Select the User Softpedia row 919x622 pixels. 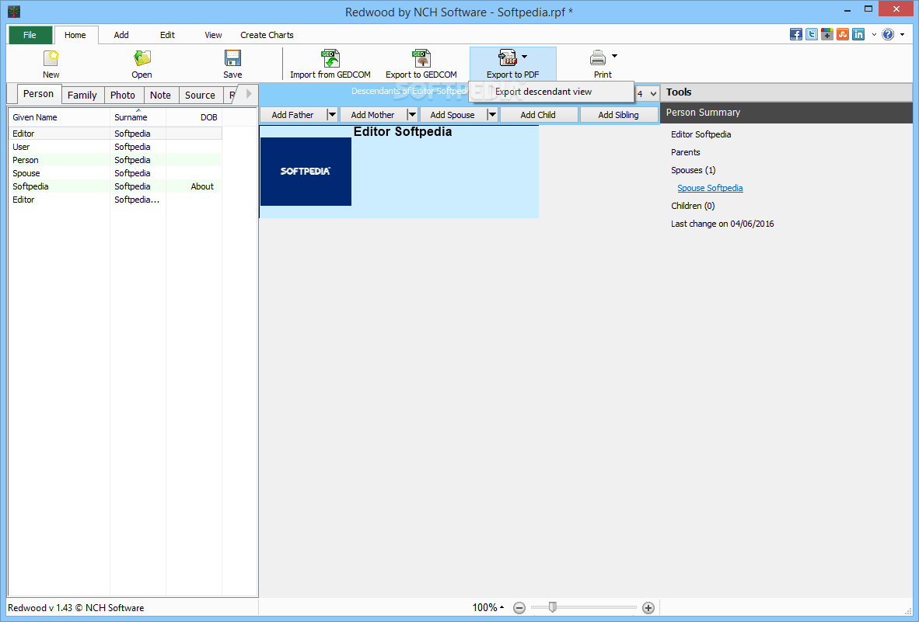point(115,147)
